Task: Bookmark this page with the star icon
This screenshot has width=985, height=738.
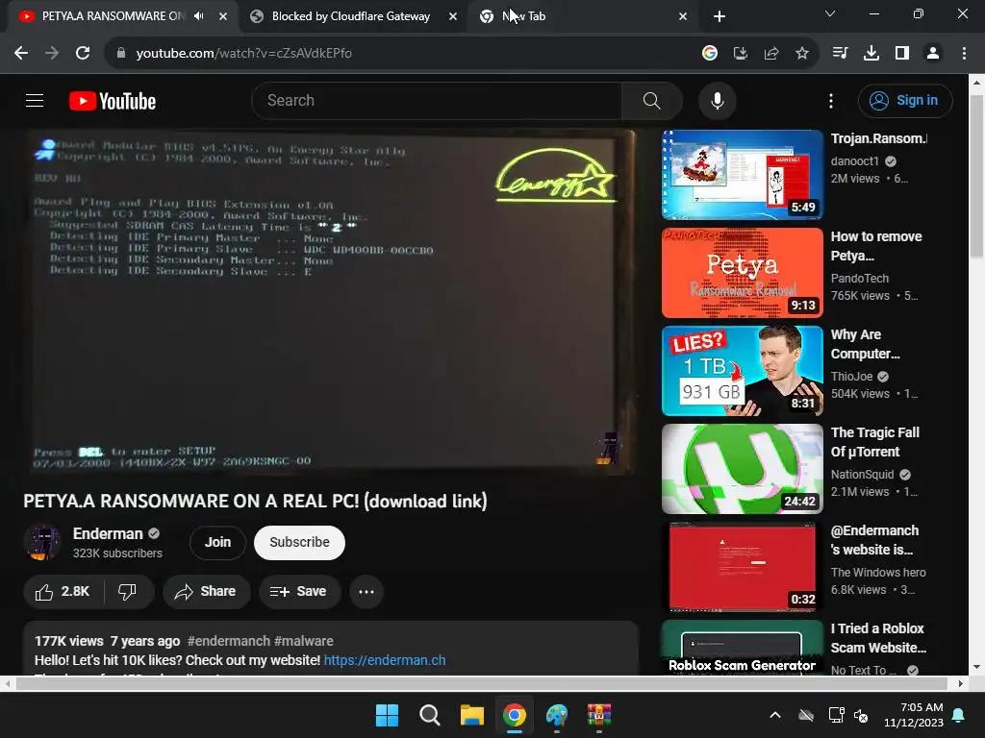Action: (x=802, y=54)
